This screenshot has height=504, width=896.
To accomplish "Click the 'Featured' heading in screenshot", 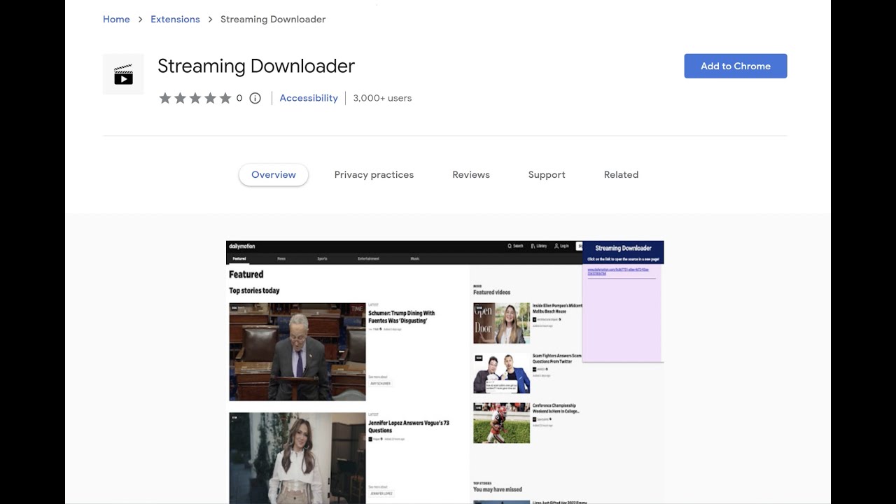I will [246, 274].
